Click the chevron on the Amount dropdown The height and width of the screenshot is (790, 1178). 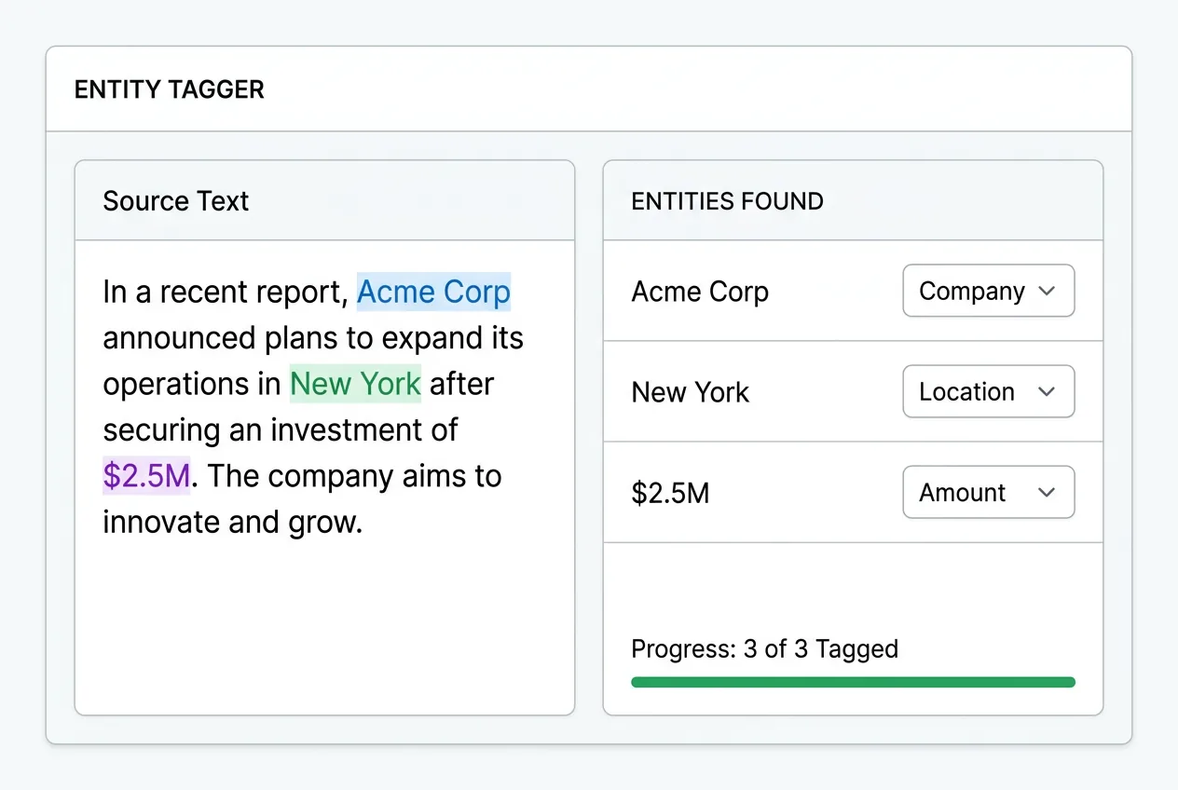[x=1048, y=492]
